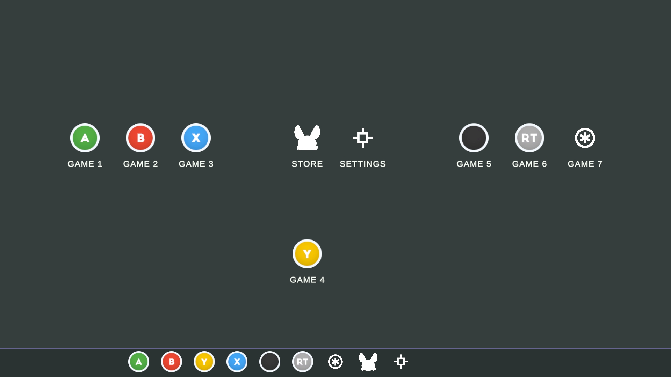Open Settings via the crosshair icon
The height and width of the screenshot is (377, 671).
[x=363, y=138]
